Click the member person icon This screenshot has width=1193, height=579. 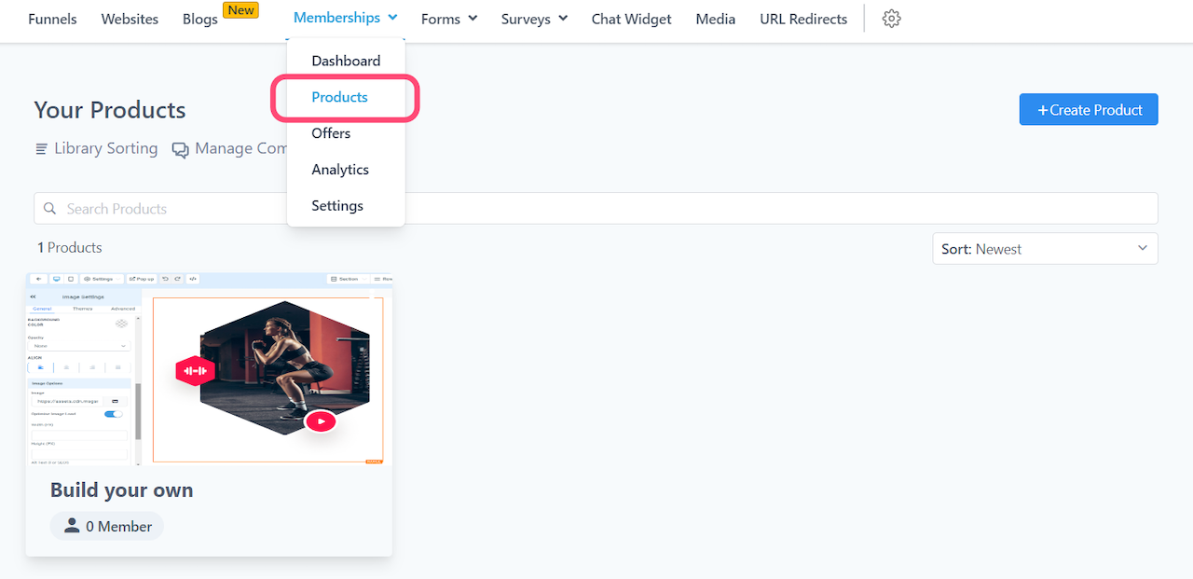click(x=72, y=526)
